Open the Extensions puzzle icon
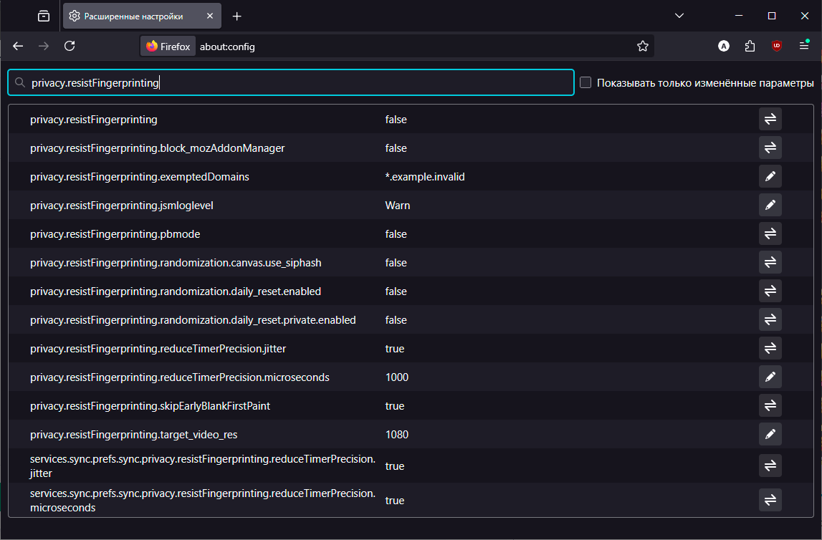The width and height of the screenshot is (822, 540). click(x=750, y=47)
